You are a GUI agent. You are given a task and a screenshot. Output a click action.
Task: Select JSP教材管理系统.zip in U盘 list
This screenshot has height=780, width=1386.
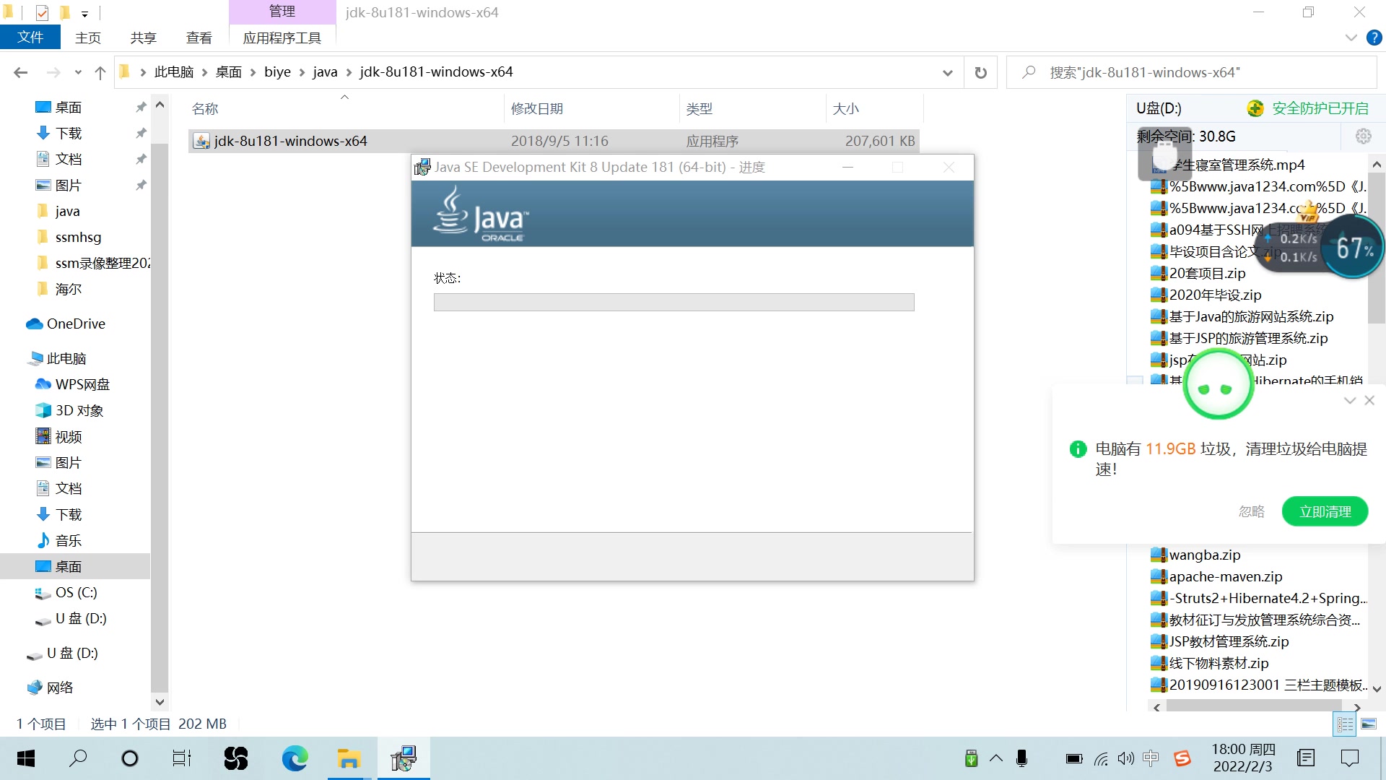pyautogui.click(x=1229, y=641)
